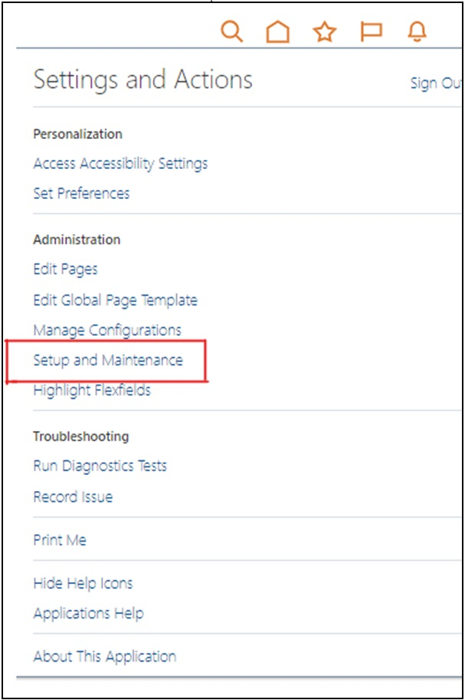Open Manage Configurations
The height and width of the screenshot is (700, 465).
107,330
